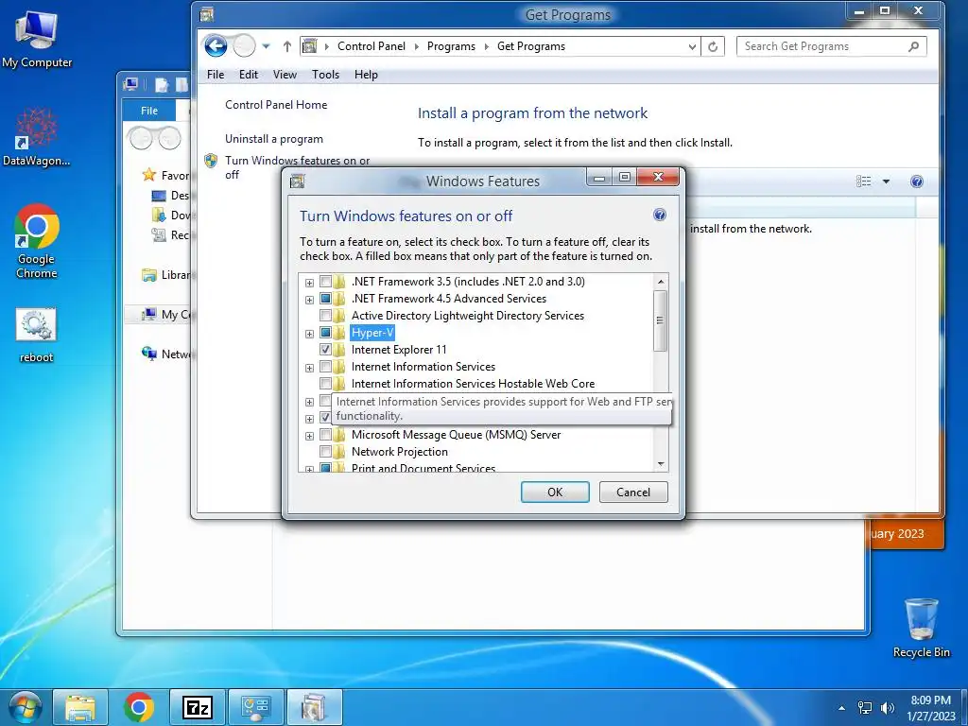Enable Microsoft Message Queue (MSMQ) Server checkbox
The height and width of the screenshot is (726, 968).
[325, 435]
